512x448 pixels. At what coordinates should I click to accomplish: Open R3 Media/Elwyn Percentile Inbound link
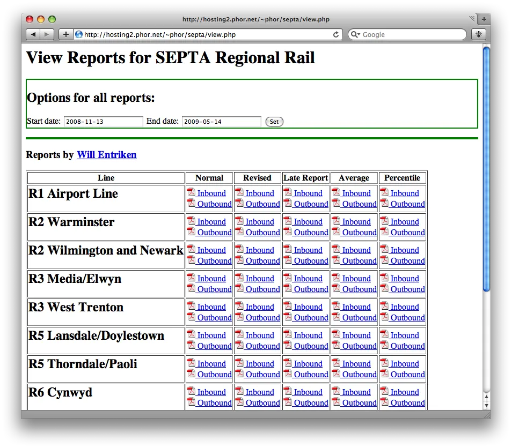(x=405, y=279)
